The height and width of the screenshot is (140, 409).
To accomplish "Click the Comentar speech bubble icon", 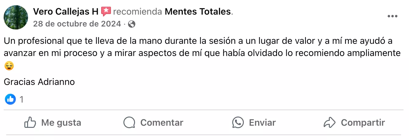I will [129, 123].
